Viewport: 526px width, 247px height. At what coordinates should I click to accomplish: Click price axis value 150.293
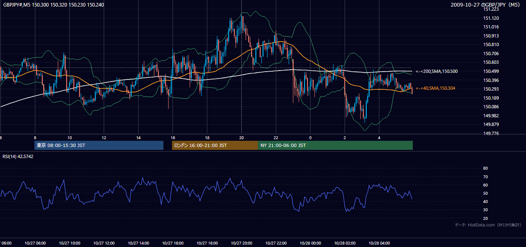tap(492, 89)
